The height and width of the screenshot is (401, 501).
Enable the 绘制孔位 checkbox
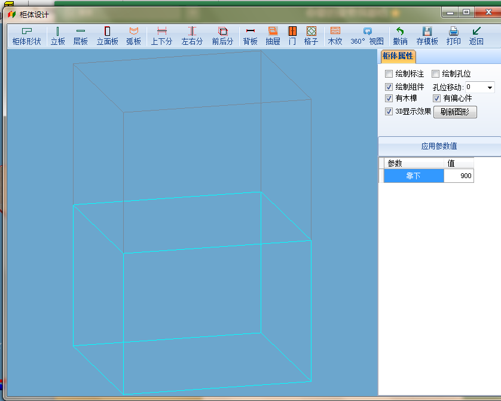(x=435, y=74)
